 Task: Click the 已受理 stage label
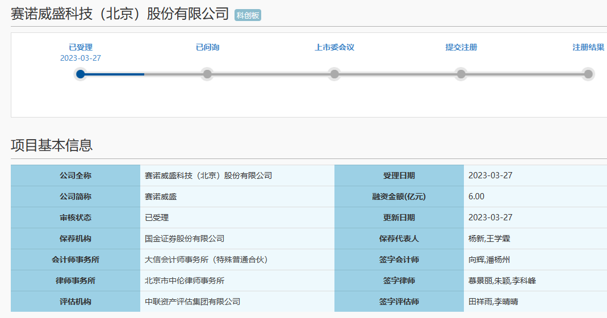point(81,47)
